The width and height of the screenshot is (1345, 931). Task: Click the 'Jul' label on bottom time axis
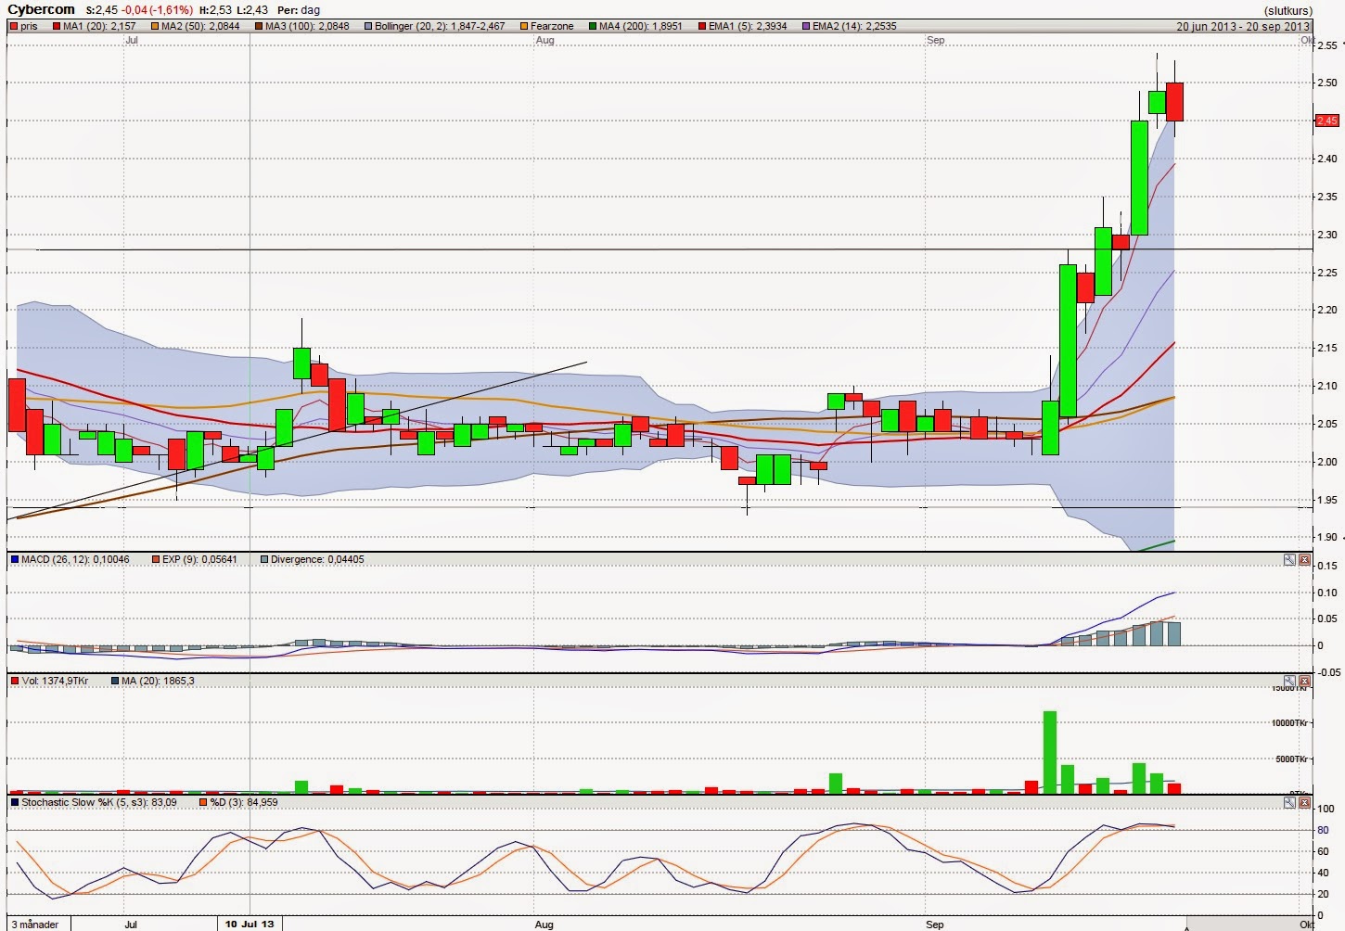pyautogui.click(x=131, y=925)
